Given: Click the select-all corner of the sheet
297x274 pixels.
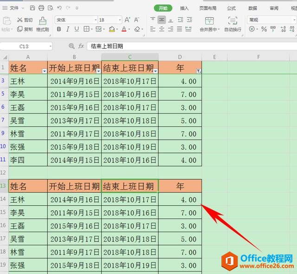Looking at the screenshot, I should tap(4, 57).
